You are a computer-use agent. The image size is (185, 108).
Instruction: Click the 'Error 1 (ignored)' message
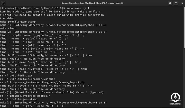90,92
